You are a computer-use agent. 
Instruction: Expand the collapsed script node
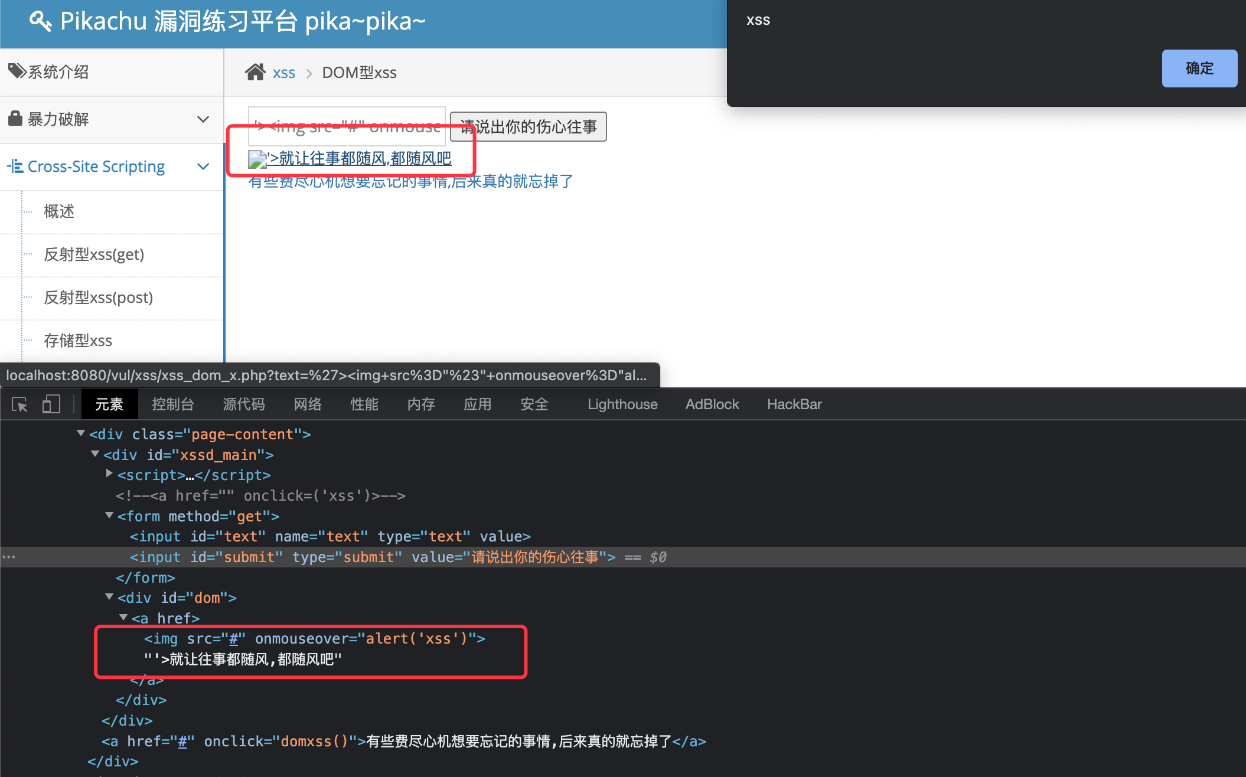pos(109,474)
